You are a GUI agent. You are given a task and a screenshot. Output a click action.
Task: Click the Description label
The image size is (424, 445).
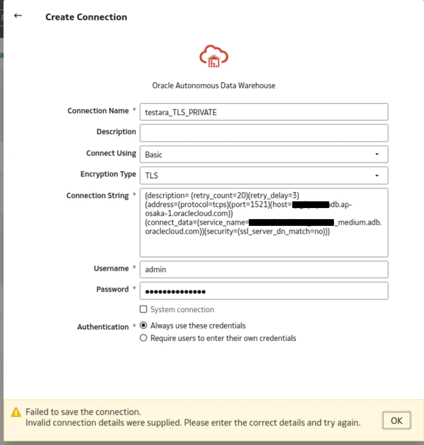[x=116, y=132]
